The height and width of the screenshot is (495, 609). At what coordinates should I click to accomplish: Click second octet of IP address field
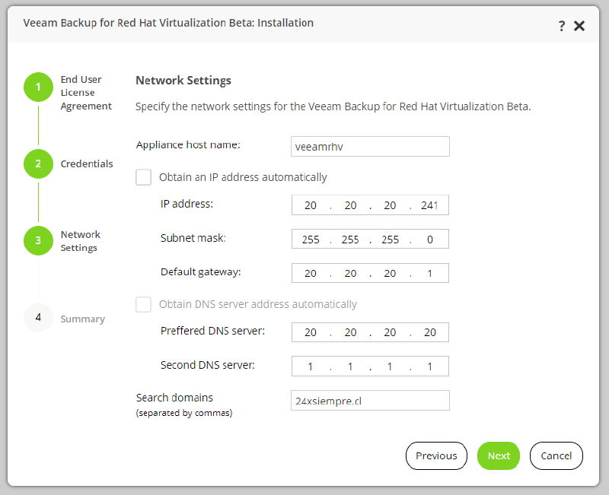pyautogui.click(x=350, y=205)
